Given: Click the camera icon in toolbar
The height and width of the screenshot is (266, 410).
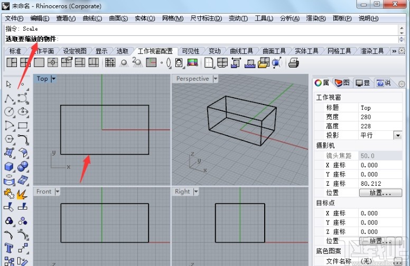Looking at the screenshot, I should coord(277,63).
